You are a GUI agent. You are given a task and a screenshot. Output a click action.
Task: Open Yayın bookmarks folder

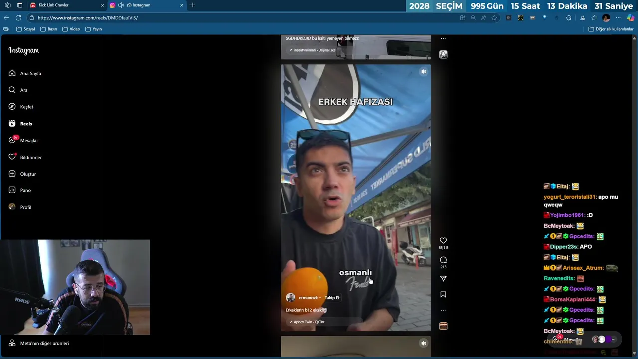(94, 29)
